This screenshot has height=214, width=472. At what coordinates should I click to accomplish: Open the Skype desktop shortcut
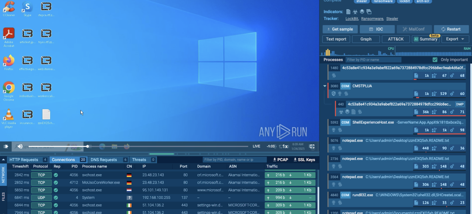(27, 9)
